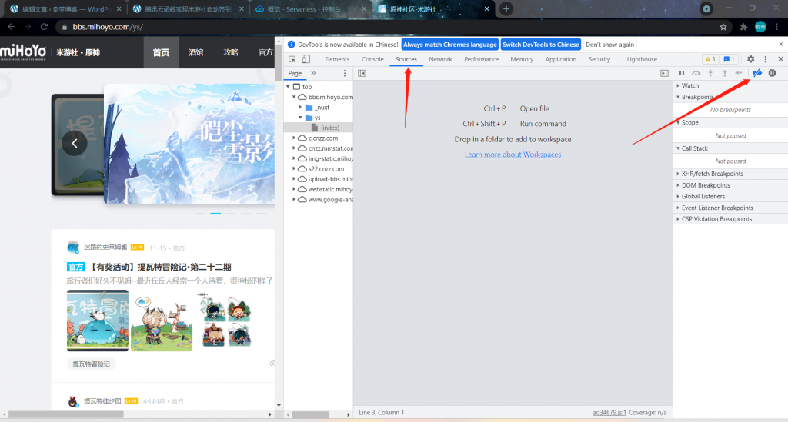The height and width of the screenshot is (422, 788).
Task: Click the Step debugger button
Action: pos(739,73)
